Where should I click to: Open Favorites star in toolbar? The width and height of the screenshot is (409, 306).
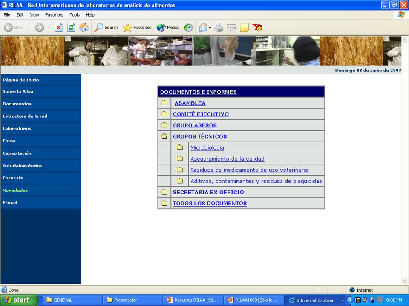137,27
